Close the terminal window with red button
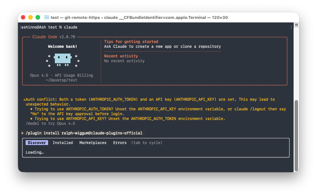317x196 pixels. (x=23, y=17)
